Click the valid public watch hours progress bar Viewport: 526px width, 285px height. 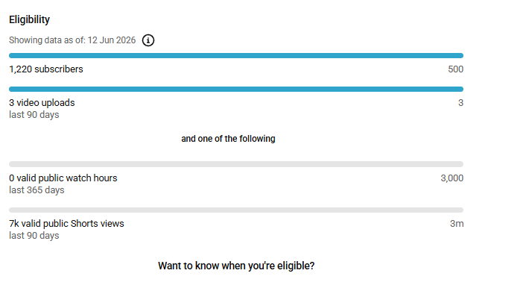[236, 164]
